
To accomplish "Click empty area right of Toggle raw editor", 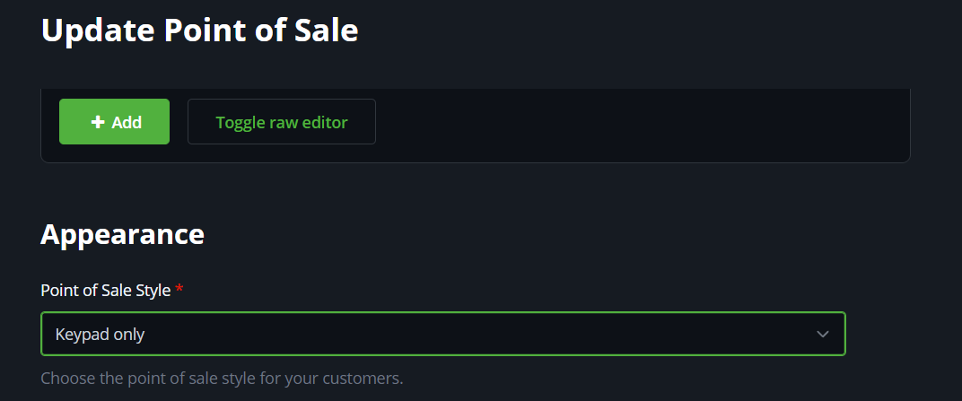I will click(628, 122).
